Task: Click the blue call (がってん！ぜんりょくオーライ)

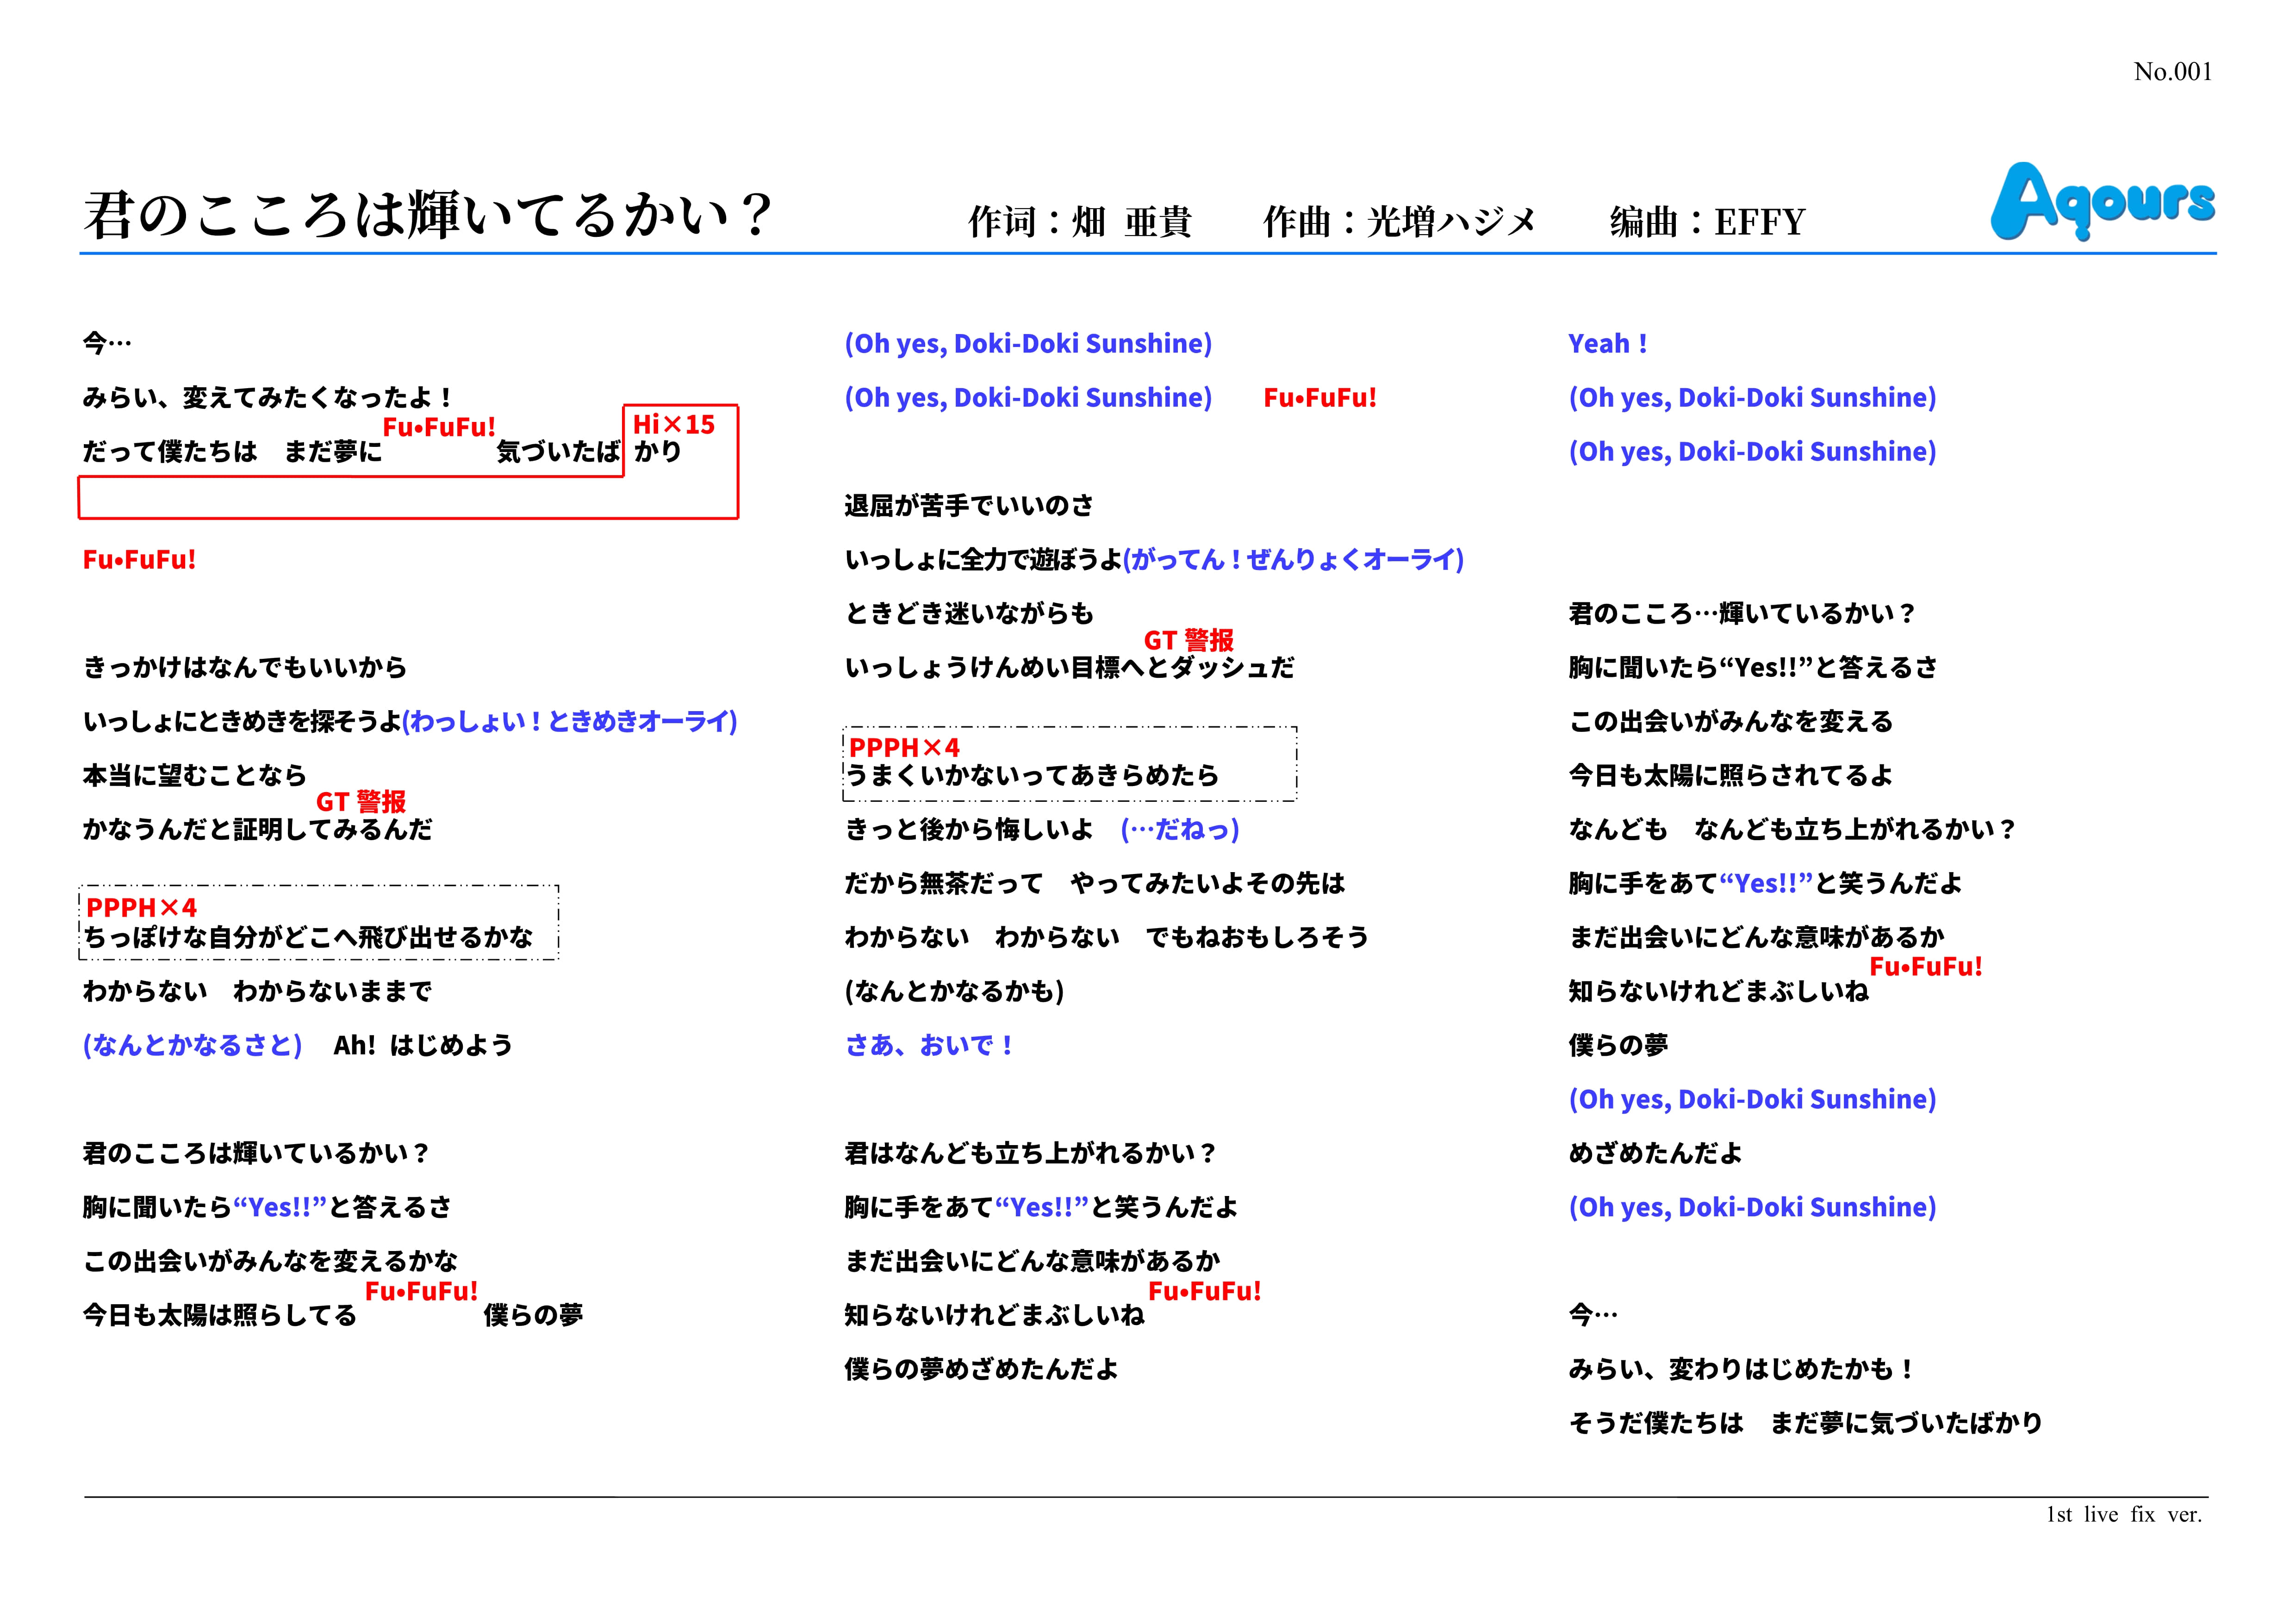Action: [1293, 560]
